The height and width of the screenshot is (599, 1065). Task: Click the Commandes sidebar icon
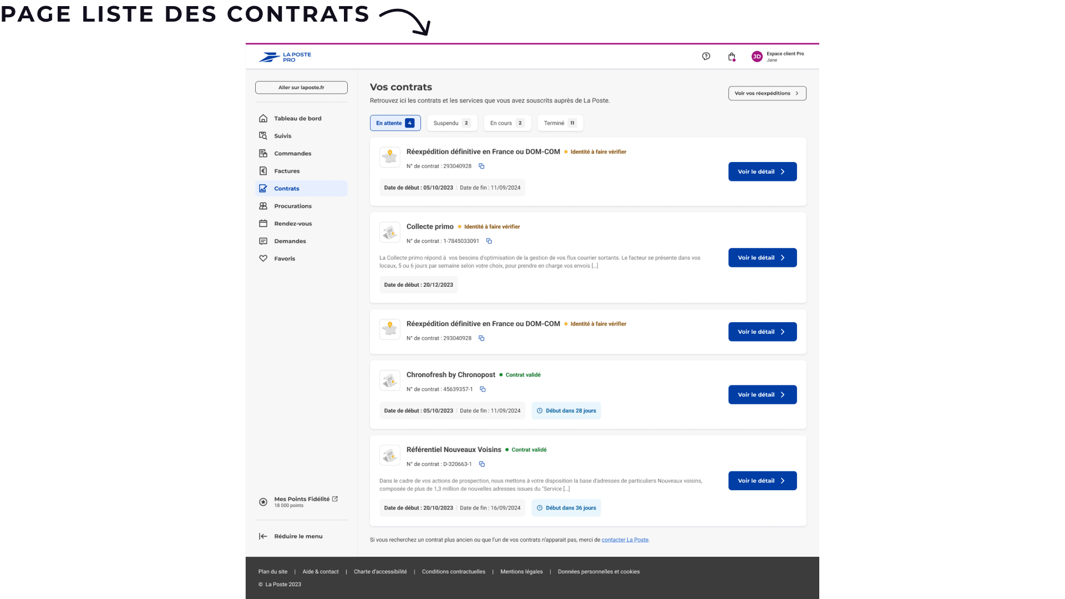coord(263,153)
